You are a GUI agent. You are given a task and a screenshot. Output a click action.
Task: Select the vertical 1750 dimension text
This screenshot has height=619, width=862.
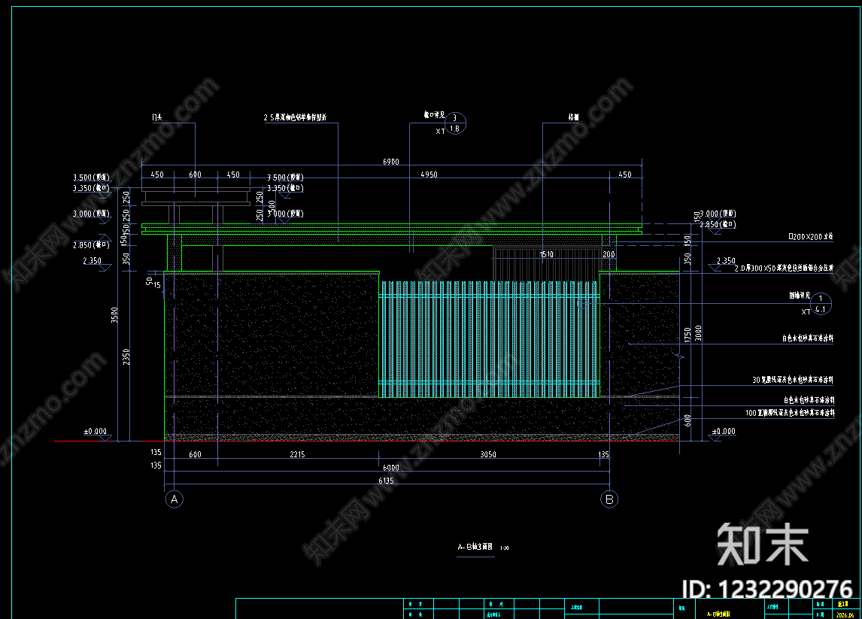[x=687, y=334]
